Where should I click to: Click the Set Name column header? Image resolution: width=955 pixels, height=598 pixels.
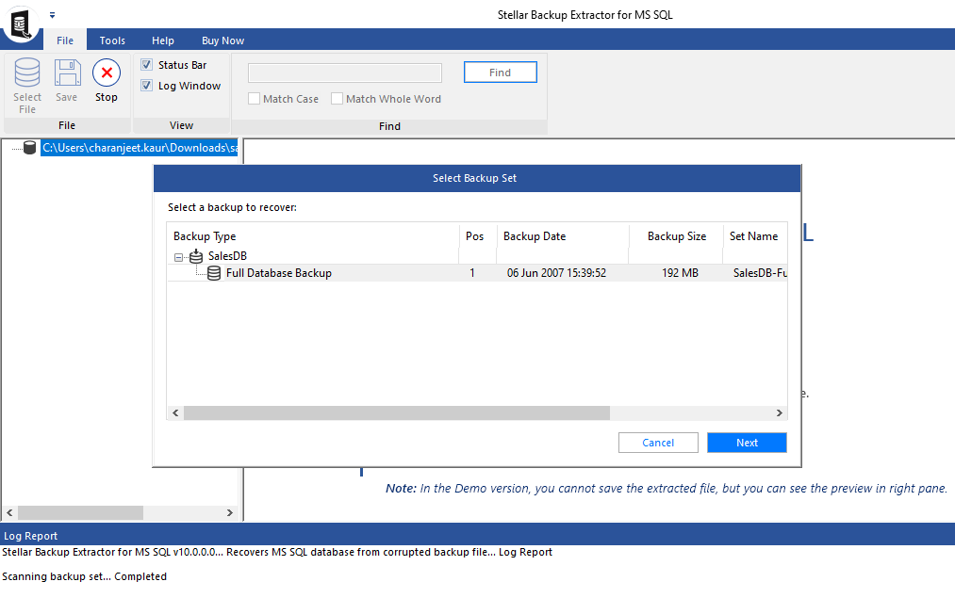tap(754, 236)
